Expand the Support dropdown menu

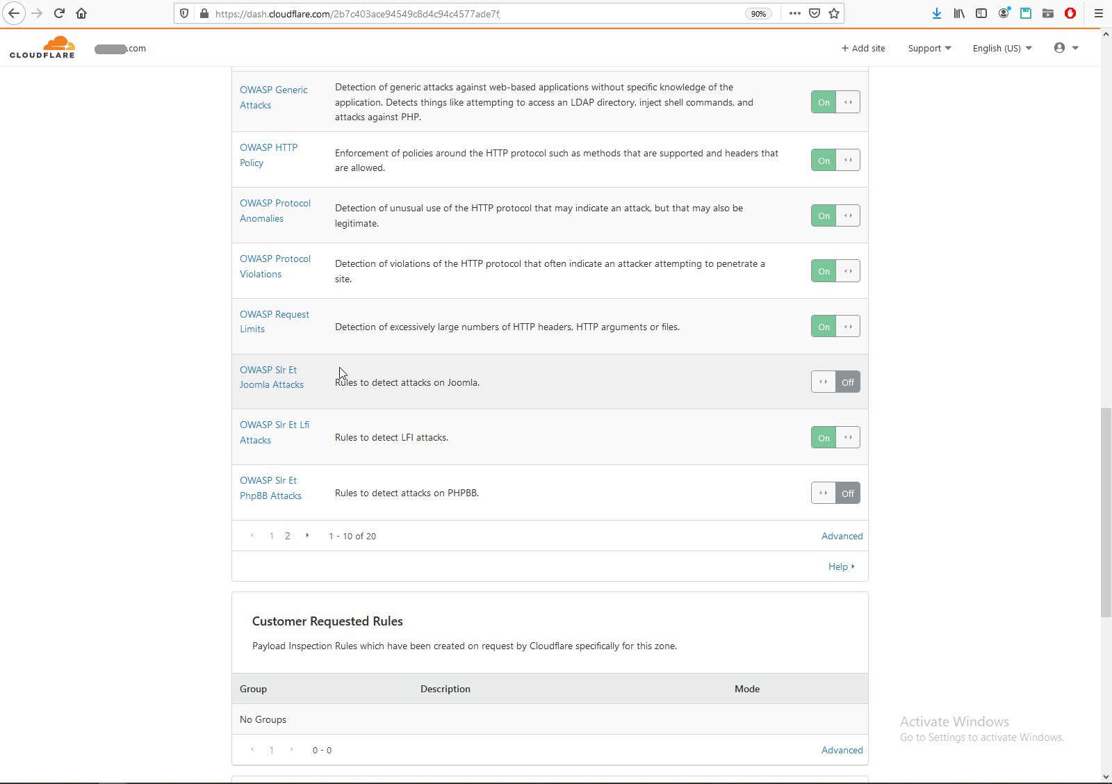(929, 48)
